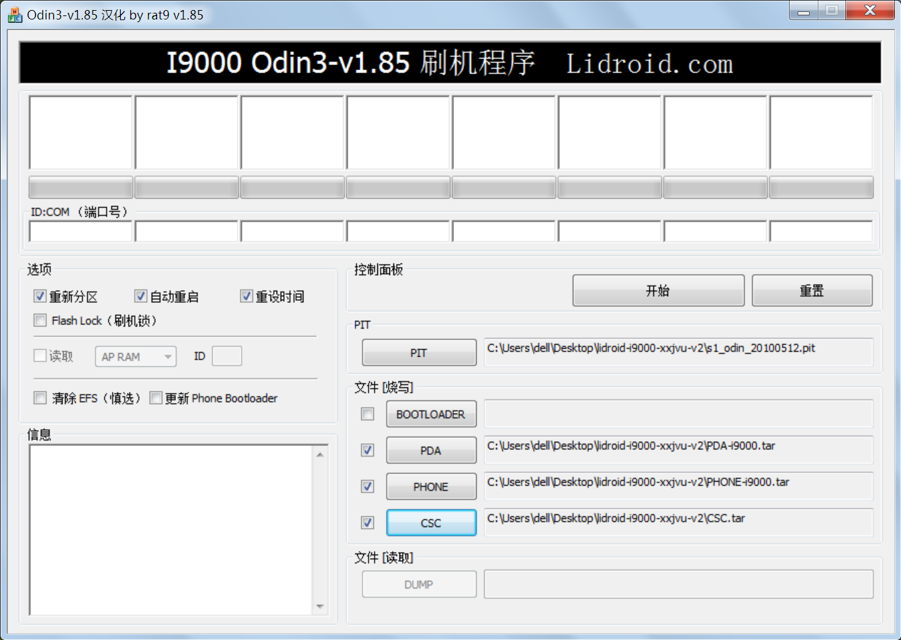Image resolution: width=901 pixels, height=640 pixels.
Task: Open the AP RAM dropdown
Action: click(x=136, y=357)
